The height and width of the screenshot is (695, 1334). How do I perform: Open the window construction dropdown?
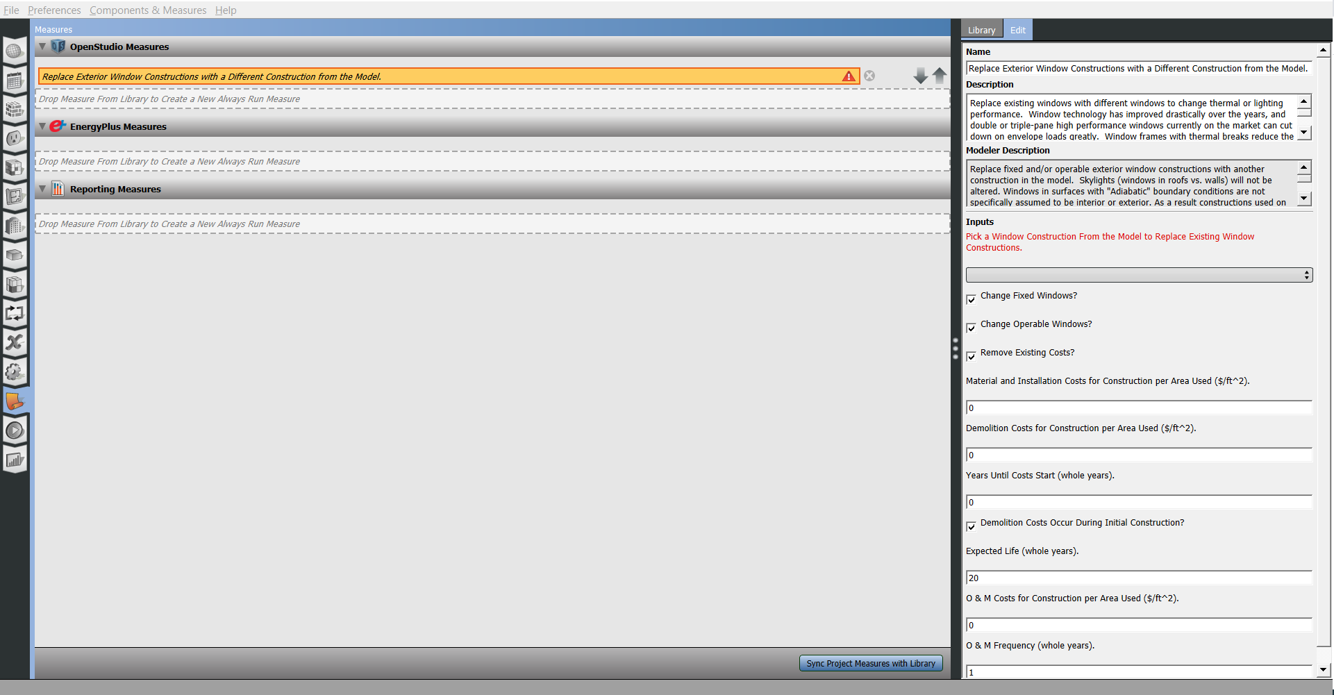1138,275
